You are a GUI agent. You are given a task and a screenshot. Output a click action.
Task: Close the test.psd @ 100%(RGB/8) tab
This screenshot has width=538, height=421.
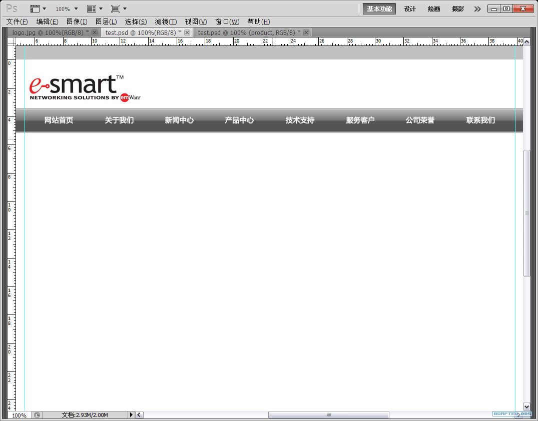point(187,32)
